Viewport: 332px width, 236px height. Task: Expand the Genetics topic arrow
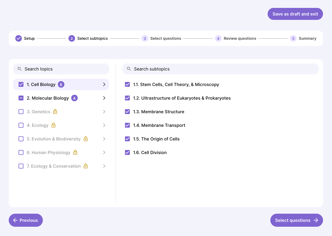click(x=104, y=112)
